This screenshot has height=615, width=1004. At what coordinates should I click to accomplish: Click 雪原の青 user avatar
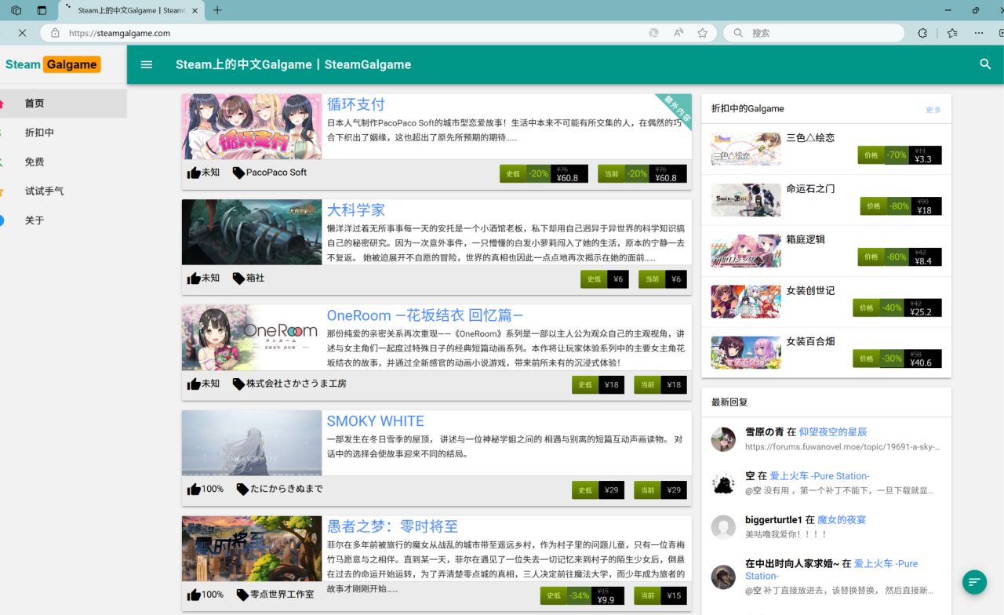[x=723, y=439]
